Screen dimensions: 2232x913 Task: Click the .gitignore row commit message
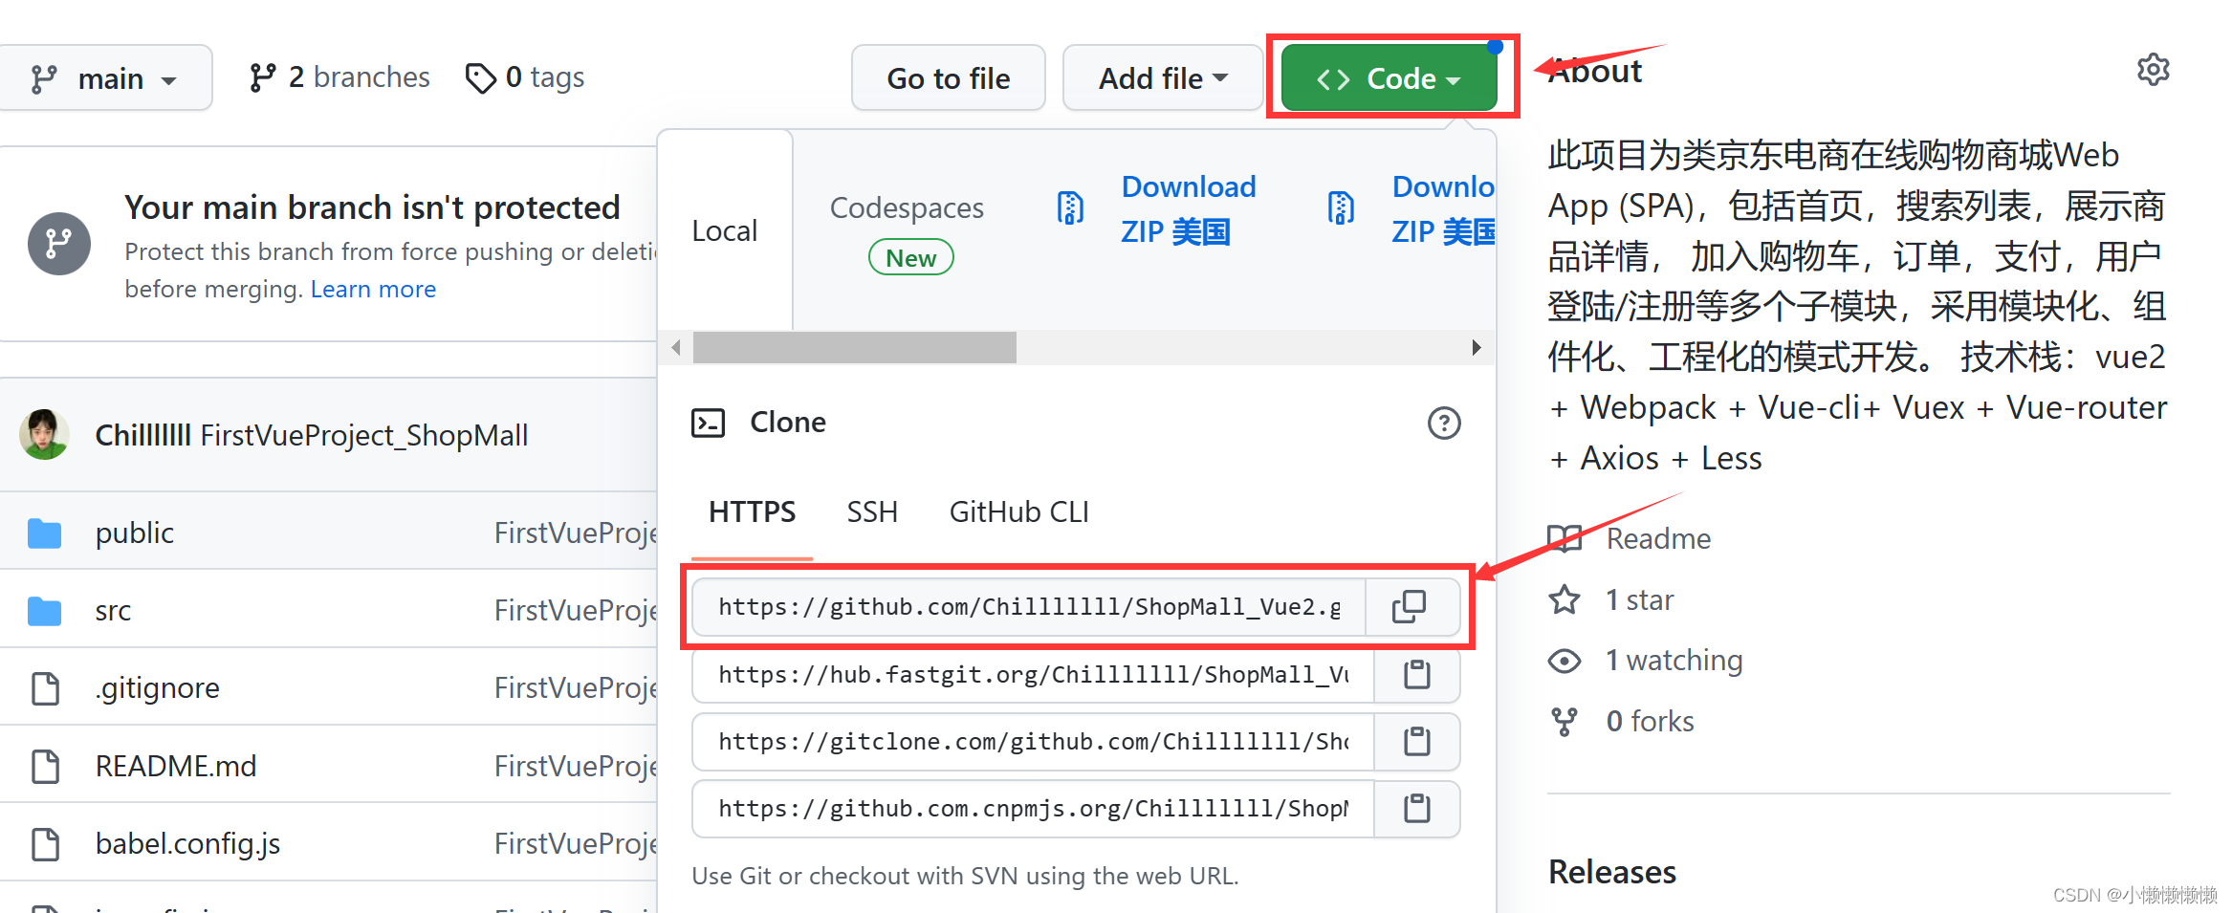(x=576, y=688)
